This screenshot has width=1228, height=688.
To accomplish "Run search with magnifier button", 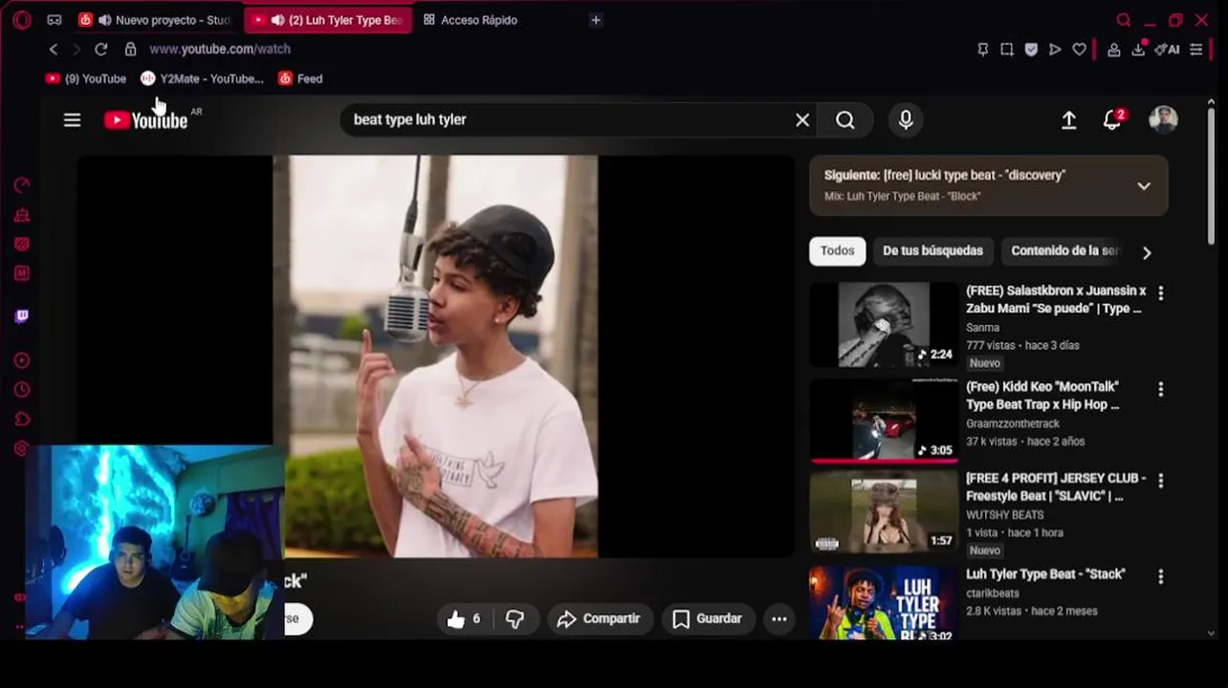I will pyautogui.click(x=845, y=119).
